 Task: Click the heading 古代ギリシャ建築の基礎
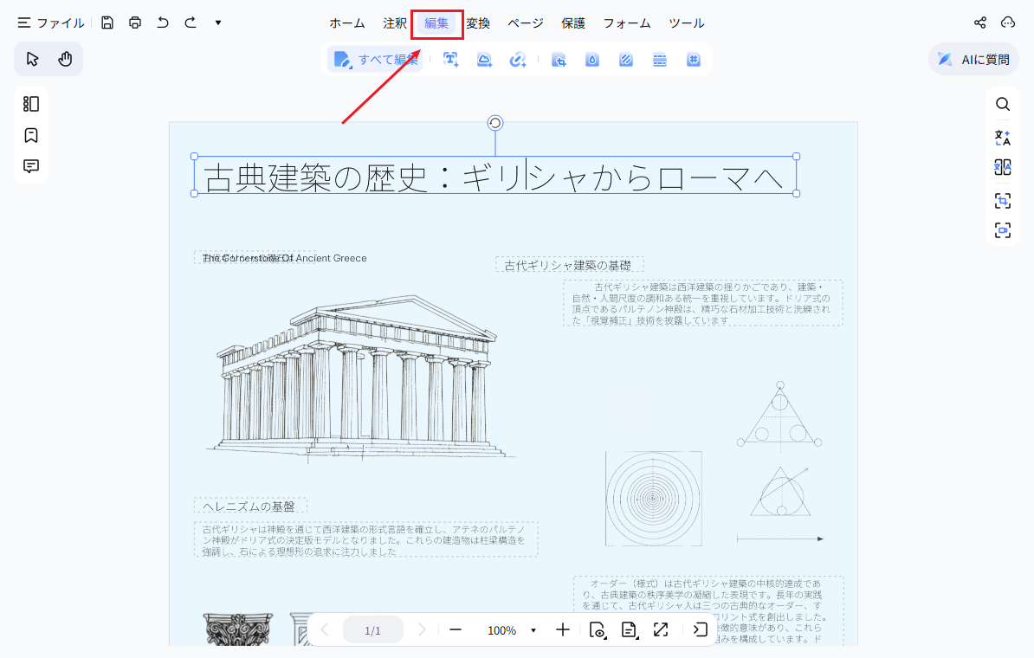point(568,266)
